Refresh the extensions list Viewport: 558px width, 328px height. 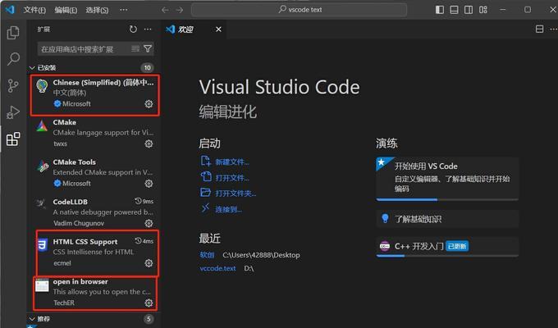[133, 30]
